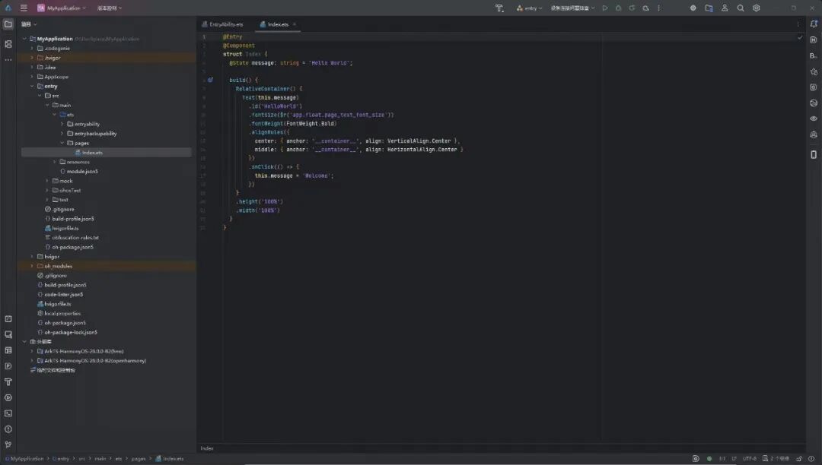
Task: Open the Project tool window icon
Action: pyautogui.click(x=8, y=24)
